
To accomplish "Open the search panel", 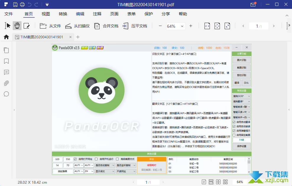I will (x=6, y=94).
